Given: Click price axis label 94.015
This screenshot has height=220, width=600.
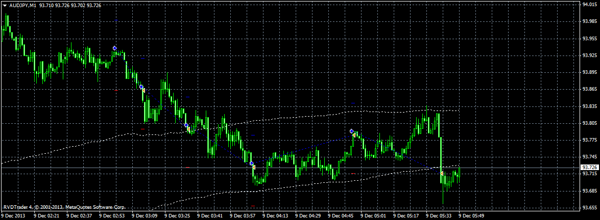Looking at the screenshot, I should 589,5.
